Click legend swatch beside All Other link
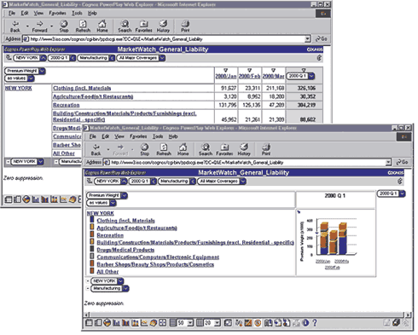 coord(92,270)
